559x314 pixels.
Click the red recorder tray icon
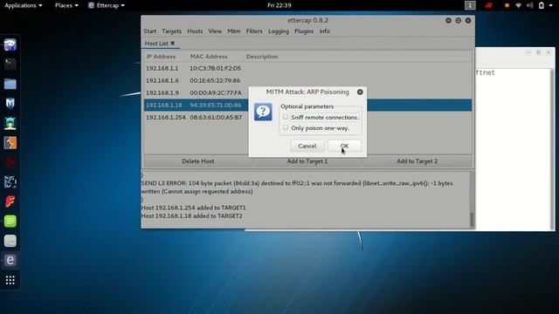point(489,5)
